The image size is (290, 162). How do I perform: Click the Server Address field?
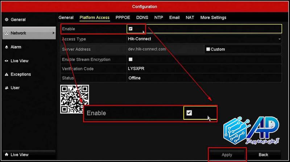pyautogui.click(x=166, y=49)
